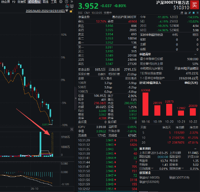Click the low price label 3.917 on chart
This screenshot has height=192, width=200.
point(45,124)
